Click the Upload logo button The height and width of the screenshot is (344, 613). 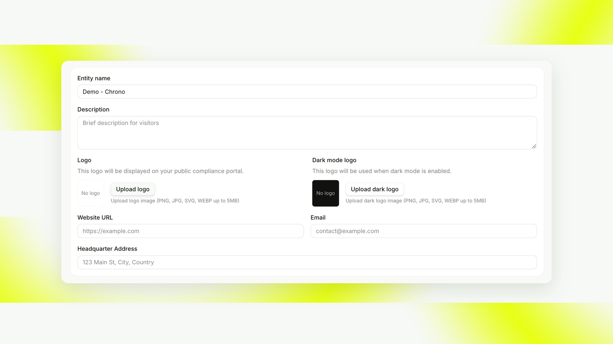[x=133, y=189]
